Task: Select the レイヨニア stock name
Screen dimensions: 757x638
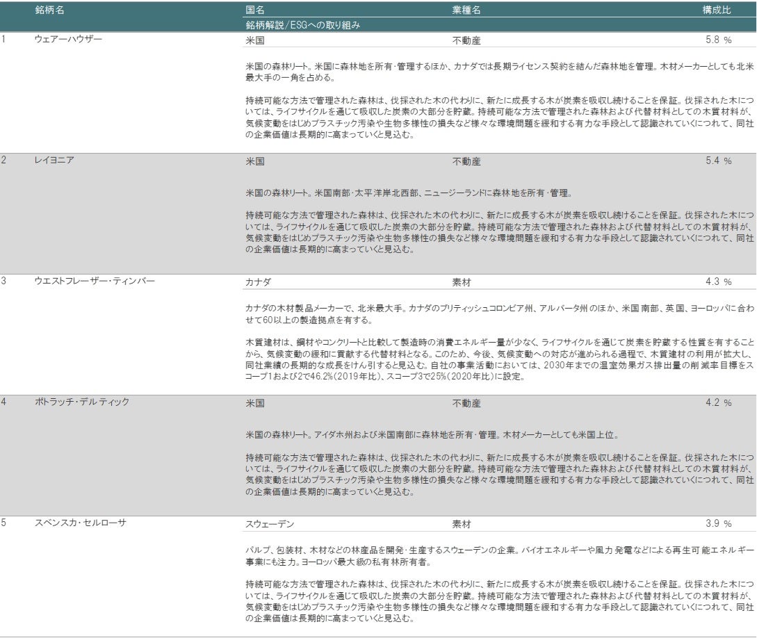Action: tap(54, 161)
